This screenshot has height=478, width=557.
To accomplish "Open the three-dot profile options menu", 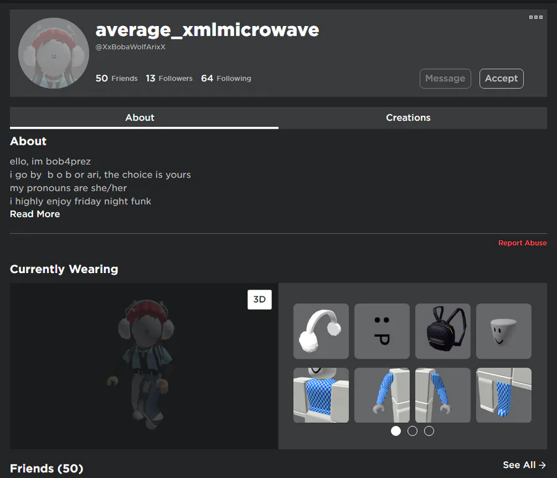I will point(536,17).
